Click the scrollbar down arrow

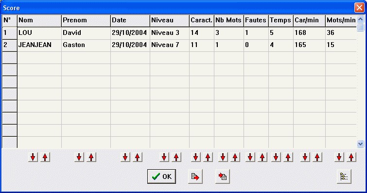point(361,144)
